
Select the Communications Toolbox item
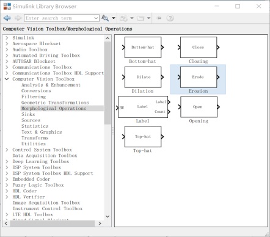42,67
